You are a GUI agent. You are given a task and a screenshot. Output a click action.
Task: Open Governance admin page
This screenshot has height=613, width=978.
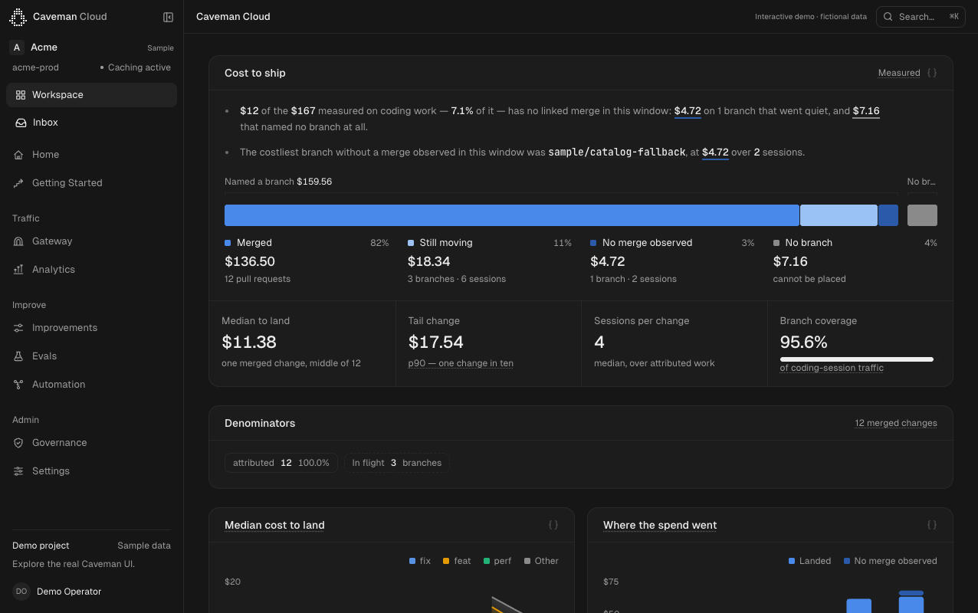pos(92,443)
